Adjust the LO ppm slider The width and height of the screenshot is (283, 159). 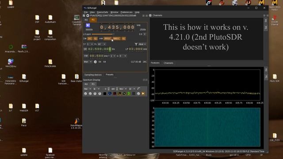coord(103,34)
